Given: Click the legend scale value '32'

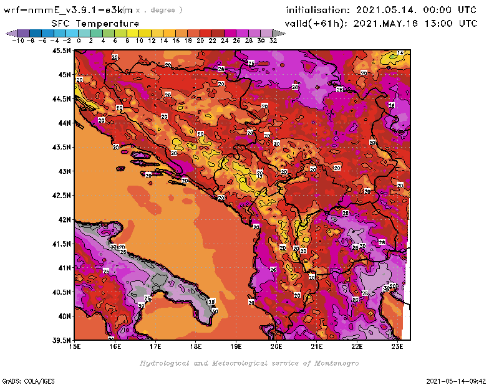Looking at the screenshot, I should click(273, 40).
